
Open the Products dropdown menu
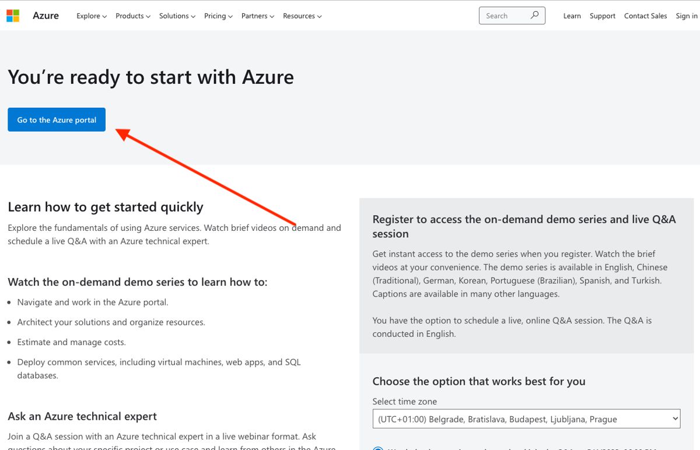(x=133, y=16)
